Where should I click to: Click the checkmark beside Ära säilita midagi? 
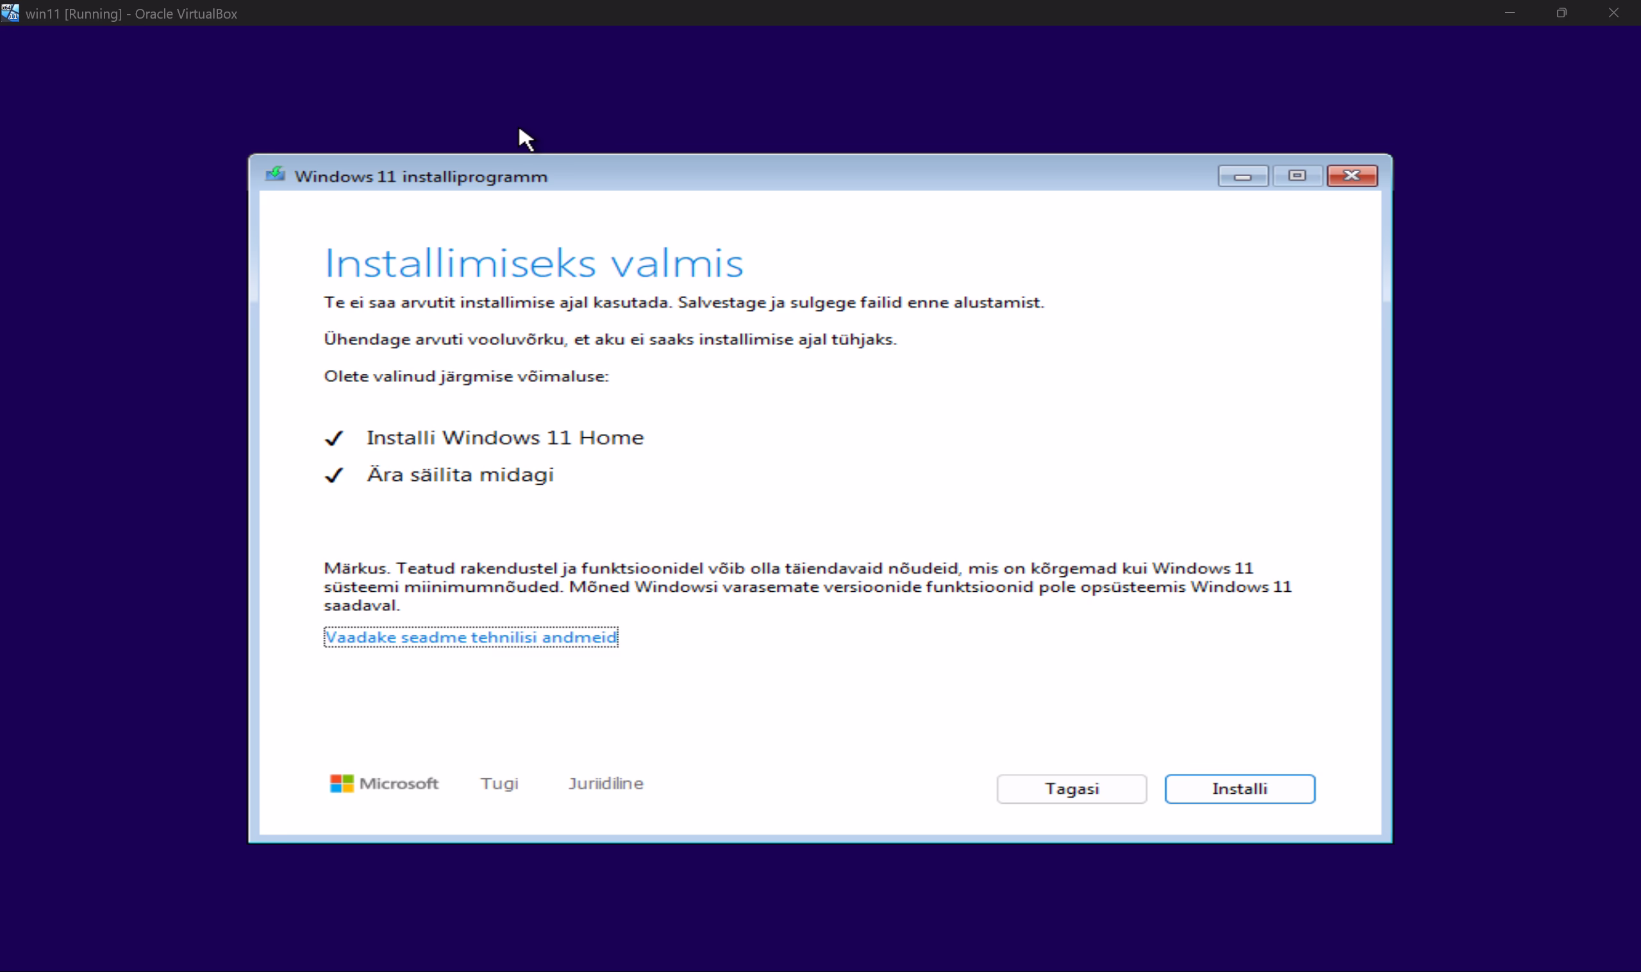[x=334, y=475]
